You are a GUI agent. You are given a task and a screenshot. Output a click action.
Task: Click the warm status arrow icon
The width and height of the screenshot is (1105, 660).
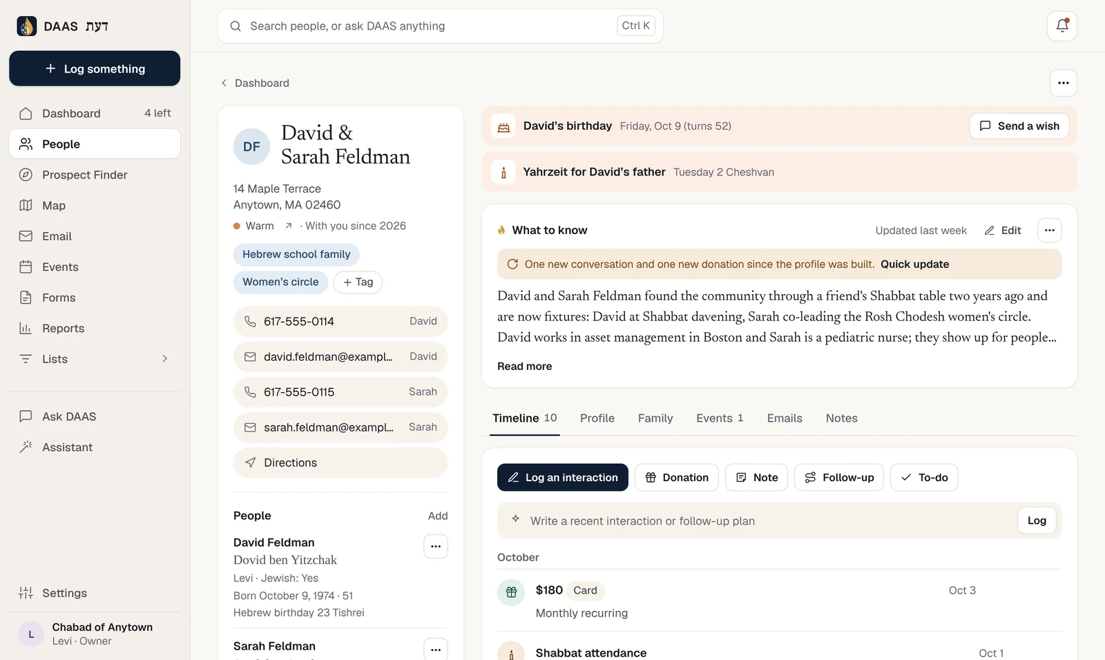(289, 226)
